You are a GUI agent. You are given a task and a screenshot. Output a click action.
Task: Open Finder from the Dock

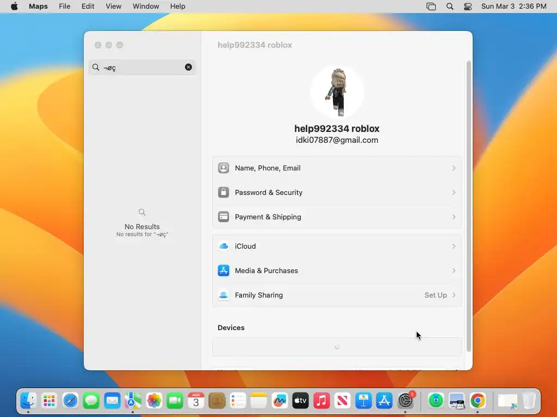(28, 401)
